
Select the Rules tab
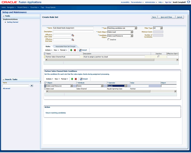tap(48, 47)
